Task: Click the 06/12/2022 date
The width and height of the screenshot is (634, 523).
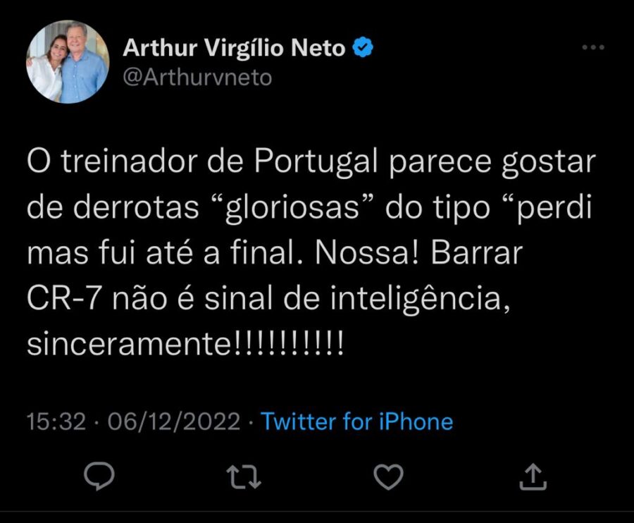Action: pyautogui.click(x=175, y=422)
